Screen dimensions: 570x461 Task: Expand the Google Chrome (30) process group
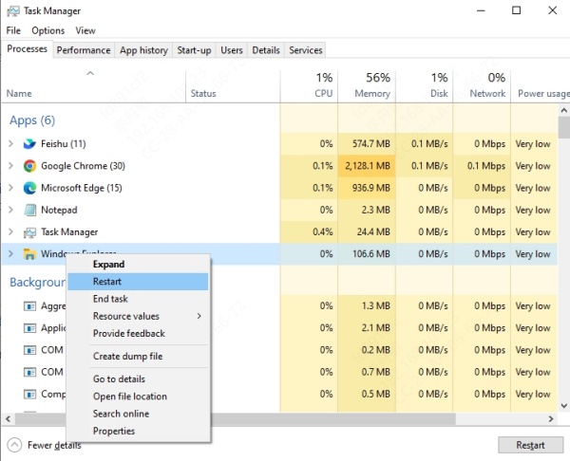click(x=10, y=166)
